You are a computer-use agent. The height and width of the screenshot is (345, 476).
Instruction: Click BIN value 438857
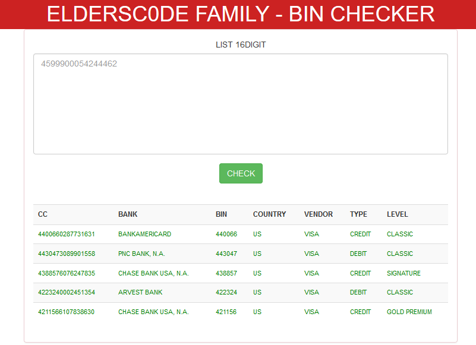tap(226, 273)
